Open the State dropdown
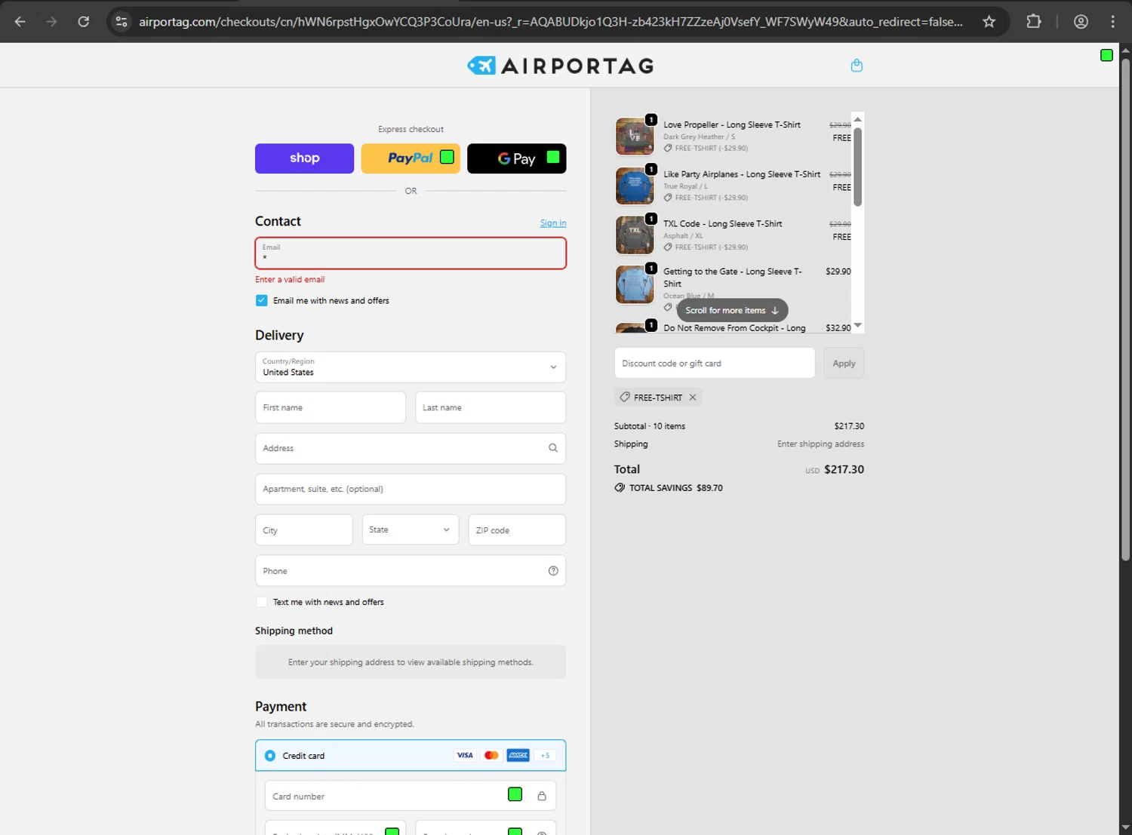This screenshot has height=835, width=1132. click(410, 530)
